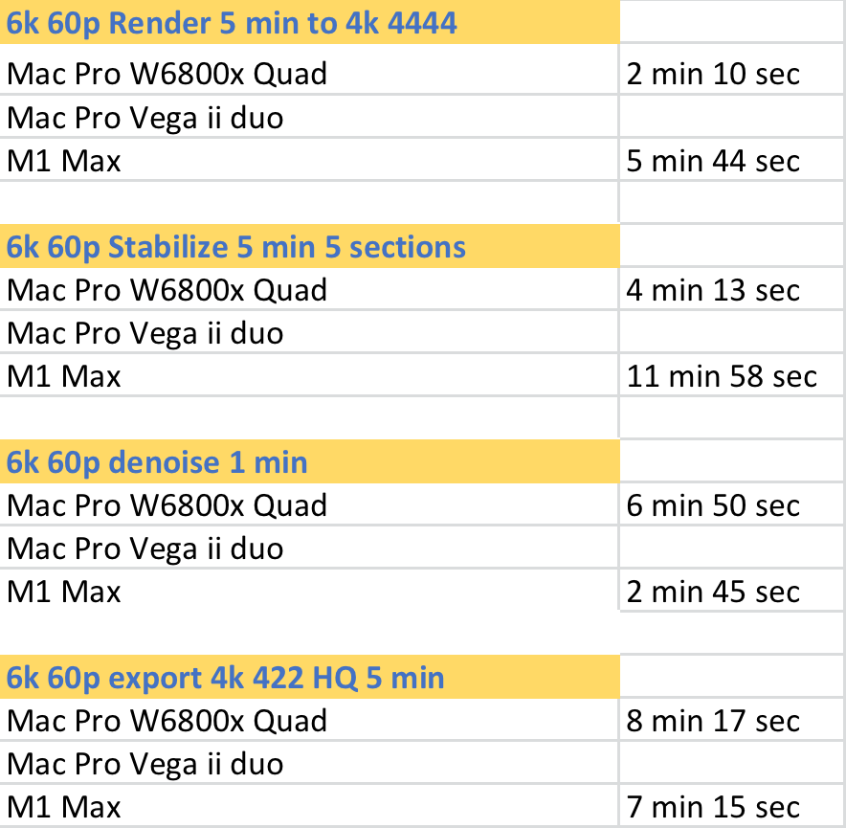The image size is (846, 828).
Task: Click the empty time cell beside Vega ii duo under export
Action: pyautogui.click(x=731, y=763)
